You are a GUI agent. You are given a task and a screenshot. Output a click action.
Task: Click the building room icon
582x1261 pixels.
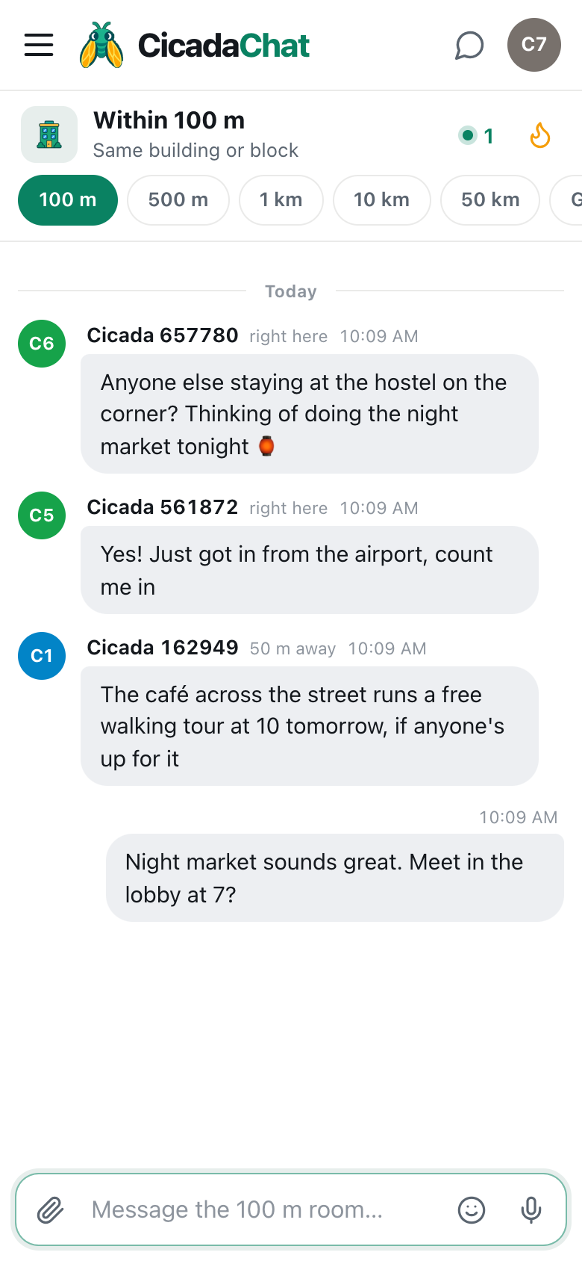click(49, 134)
